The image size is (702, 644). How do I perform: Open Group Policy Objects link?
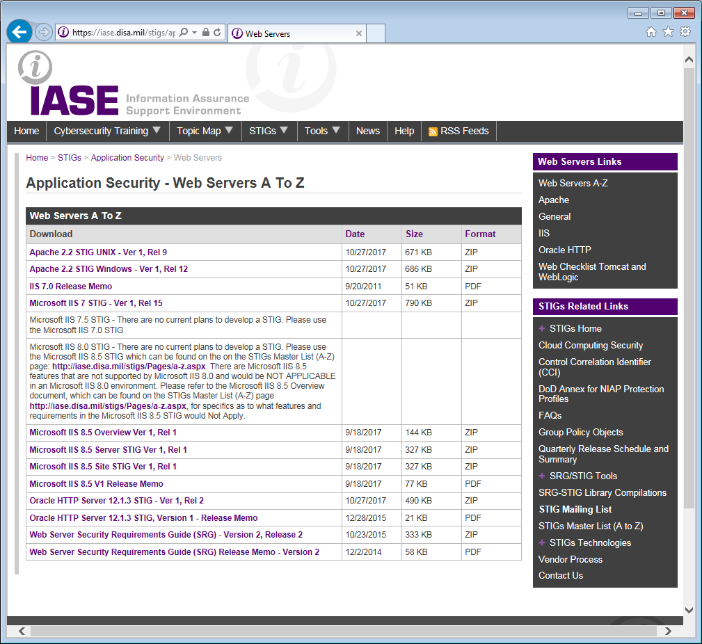coord(581,433)
